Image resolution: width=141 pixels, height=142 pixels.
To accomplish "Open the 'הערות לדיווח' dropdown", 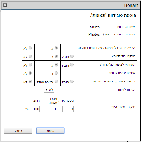I will pos(49,90).
